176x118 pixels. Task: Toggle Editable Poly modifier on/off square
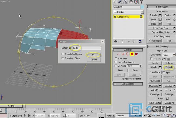pyautogui.click(x=141, y=17)
